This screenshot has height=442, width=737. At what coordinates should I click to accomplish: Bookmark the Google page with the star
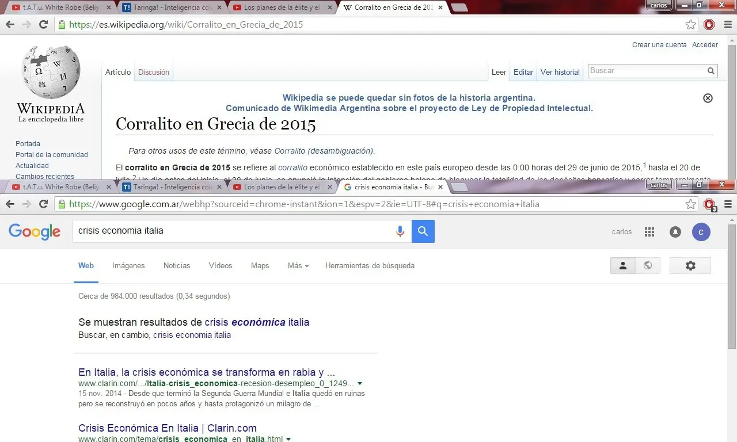pyautogui.click(x=690, y=204)
